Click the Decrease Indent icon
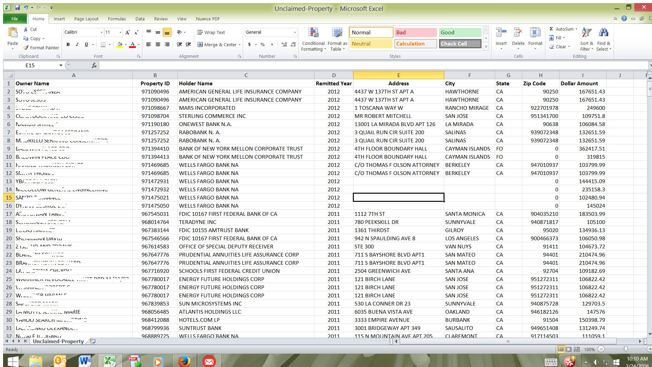 pos(179,45)
